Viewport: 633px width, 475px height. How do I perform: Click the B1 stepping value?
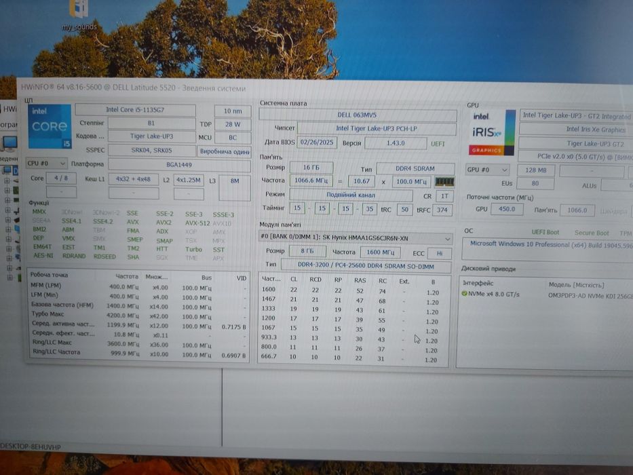pyautogui.click(x=151, y=123)
